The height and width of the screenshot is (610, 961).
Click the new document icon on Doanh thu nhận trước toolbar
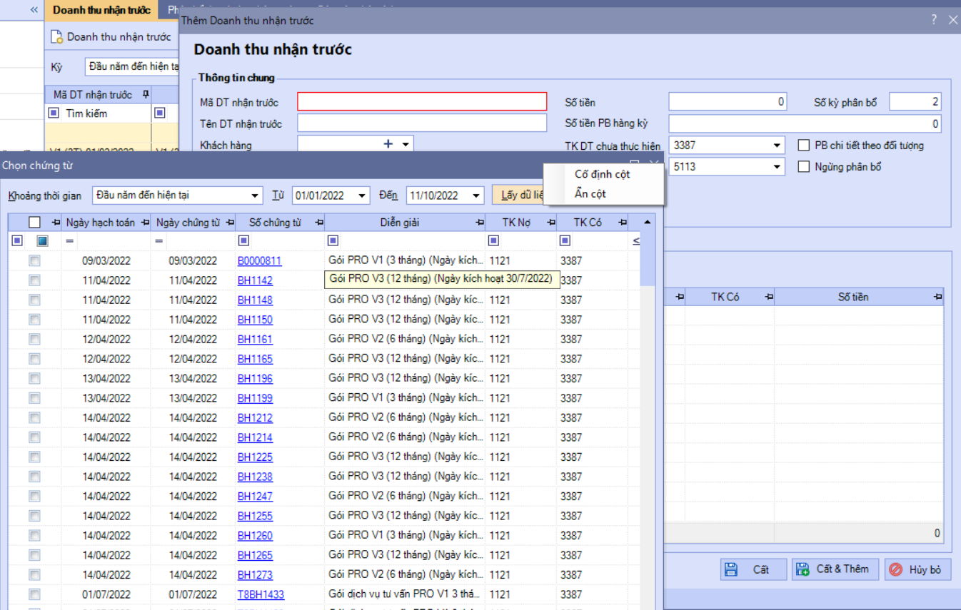click(x=56, y=36)
